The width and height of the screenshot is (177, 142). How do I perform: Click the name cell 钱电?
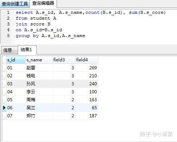pos(39,76)
